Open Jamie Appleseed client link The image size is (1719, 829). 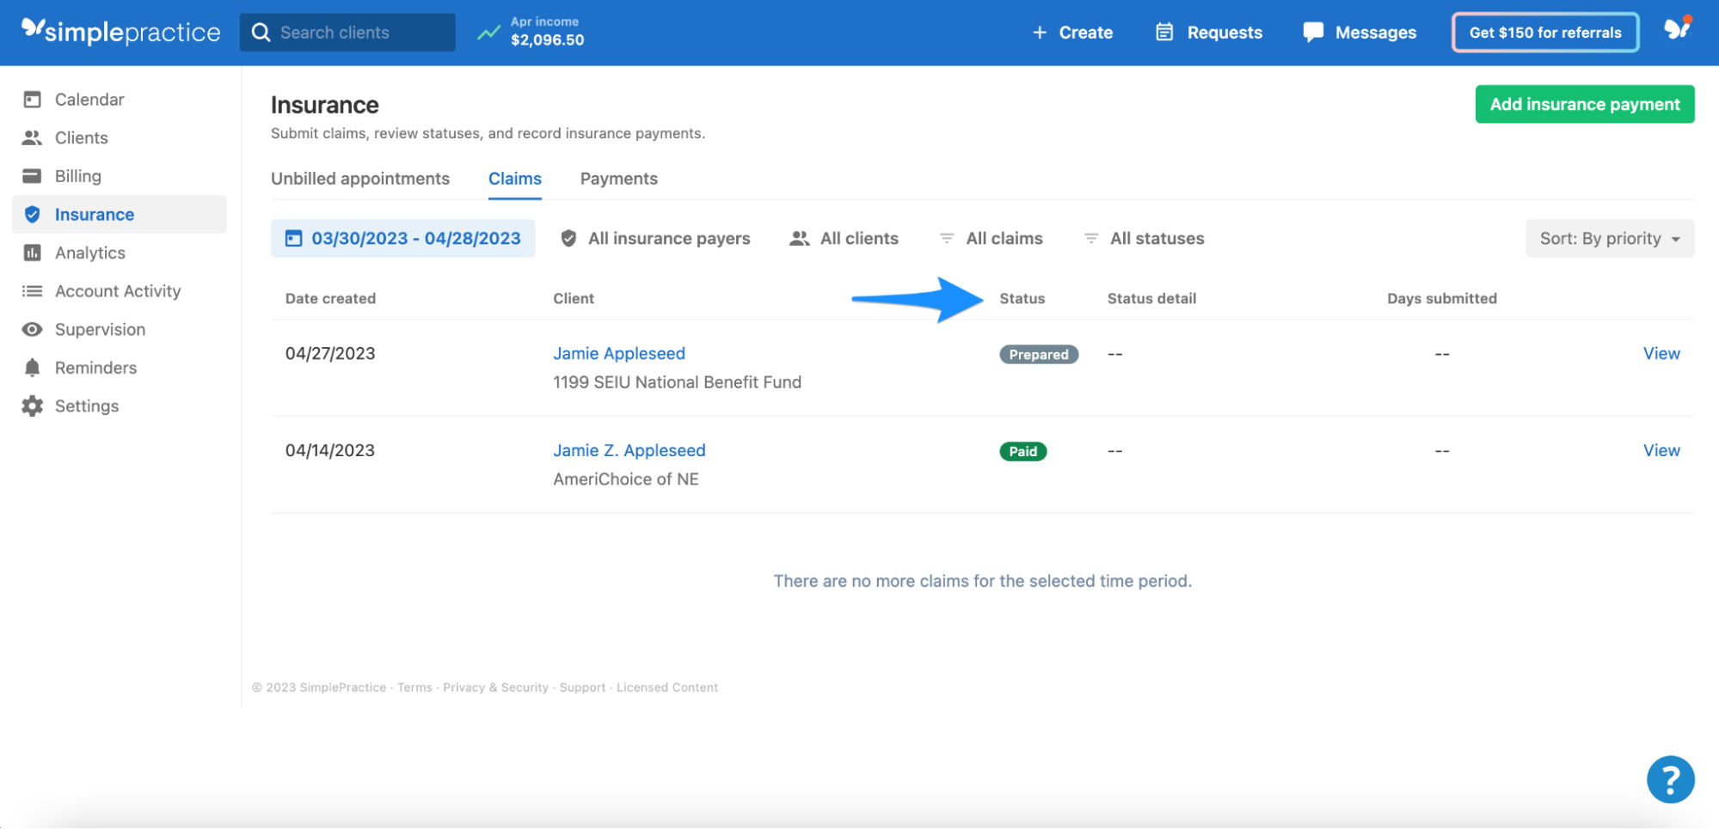point(619,354)
